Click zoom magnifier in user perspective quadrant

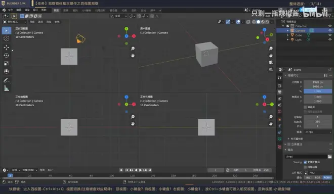coord(271,48)
